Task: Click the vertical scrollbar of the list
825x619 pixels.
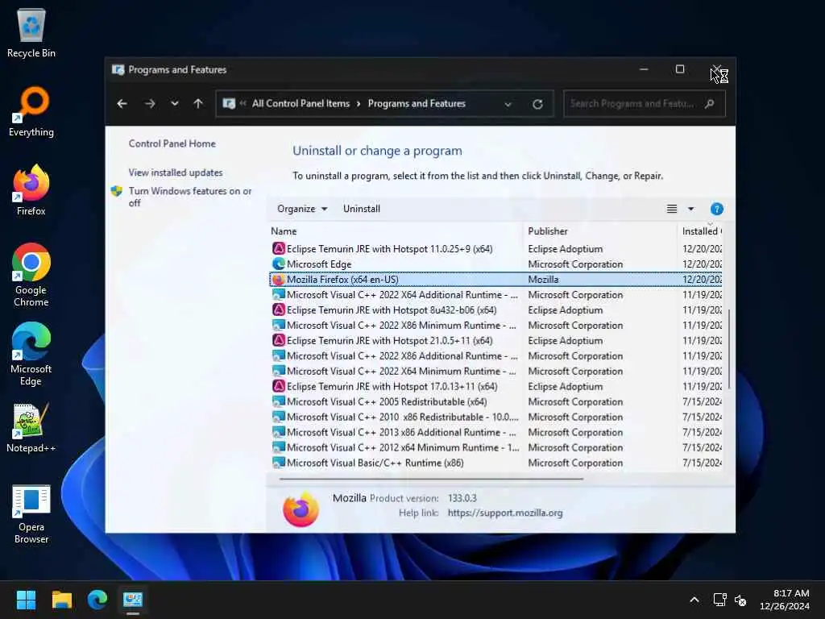Action: (728, 350)
